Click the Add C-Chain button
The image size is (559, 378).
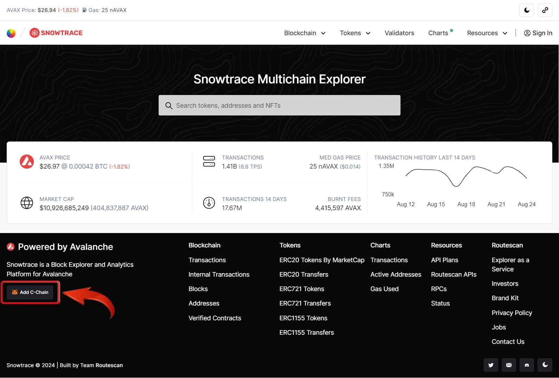30,292
